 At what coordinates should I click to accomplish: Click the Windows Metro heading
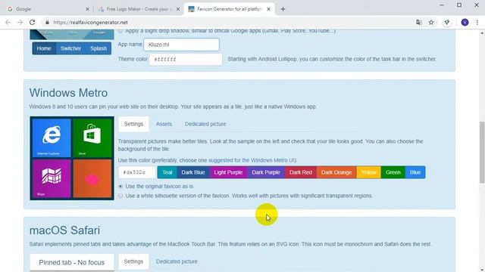(x=69, y=93)
